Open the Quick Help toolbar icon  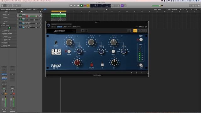pyautogui.click(x=8, y=6)
